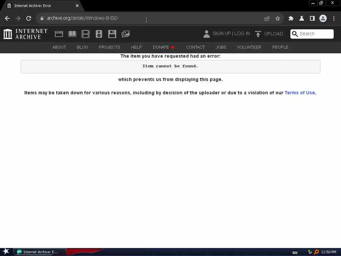
Task: Click the 'Item cannot be found.' text
Action: (170, 66)
